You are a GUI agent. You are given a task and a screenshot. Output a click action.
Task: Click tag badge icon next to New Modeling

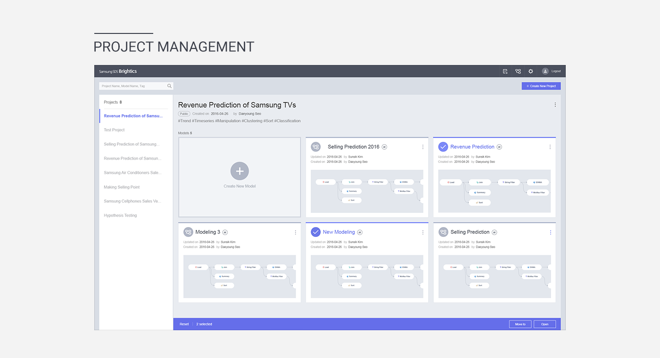(360, 232)
